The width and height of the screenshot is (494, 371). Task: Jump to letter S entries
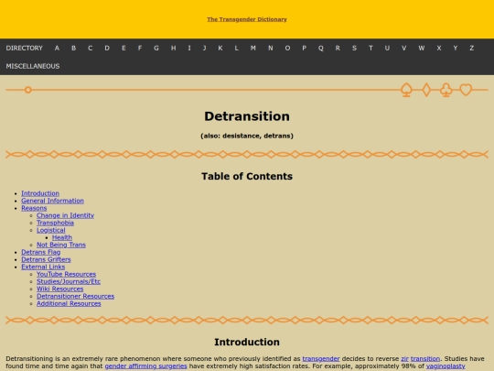(354, 48)
